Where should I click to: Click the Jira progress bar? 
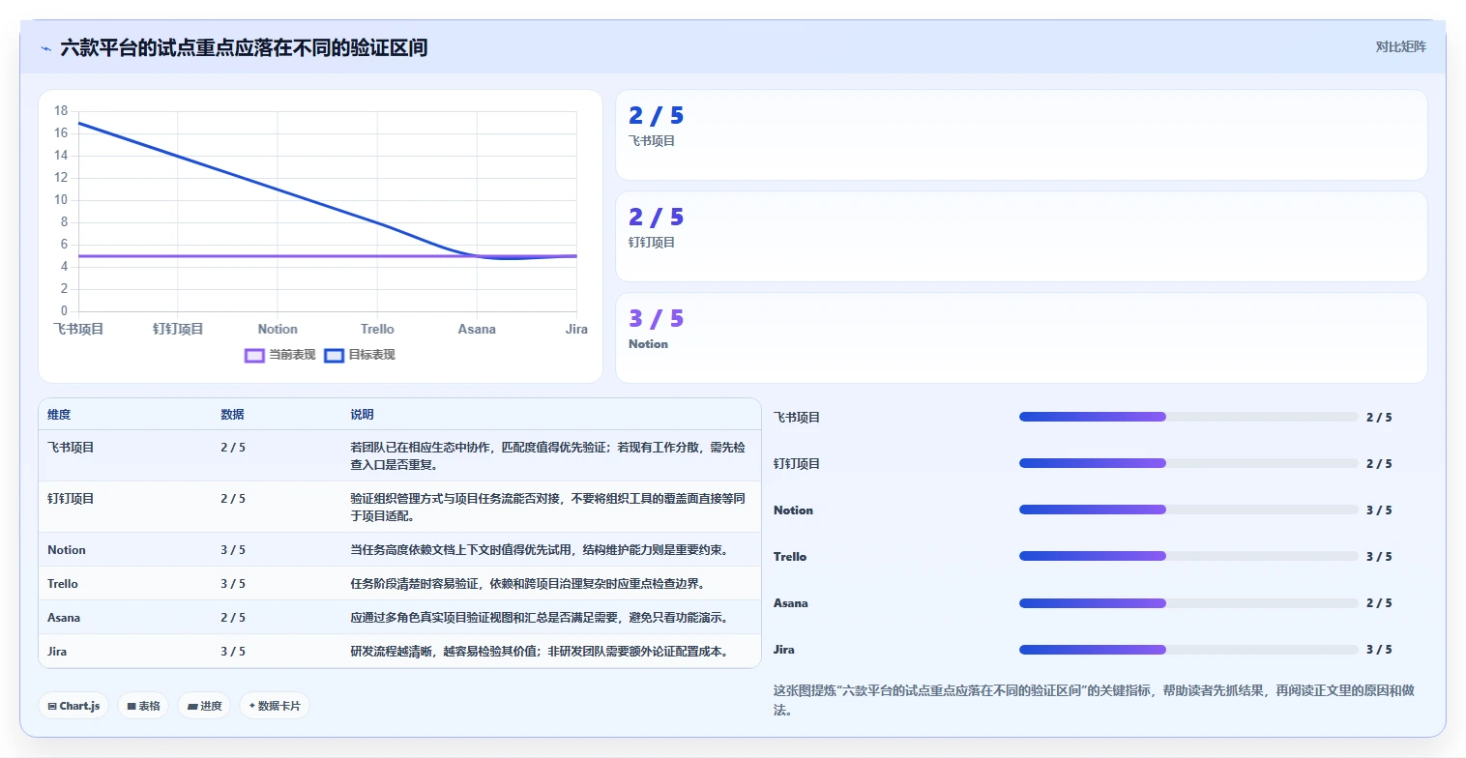(x=1188, y=649)
